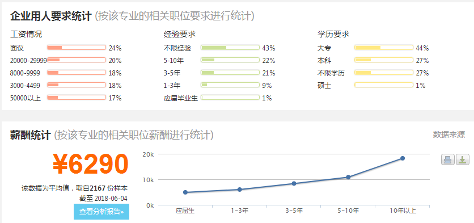Select the 1-3年 data point on chart

coord(239,190)
